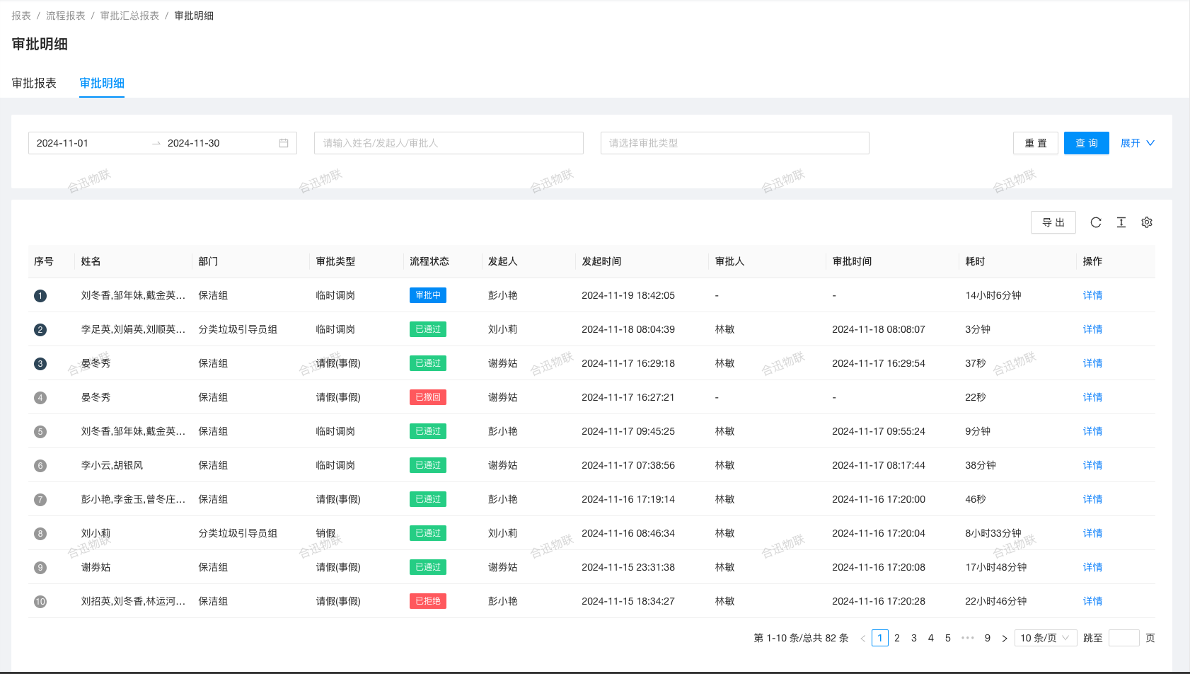Click the calendar icon in date range
Image resolution: width=1190 pixels, height=674 pixels.
pyautogui.click(x=284, y=143)
